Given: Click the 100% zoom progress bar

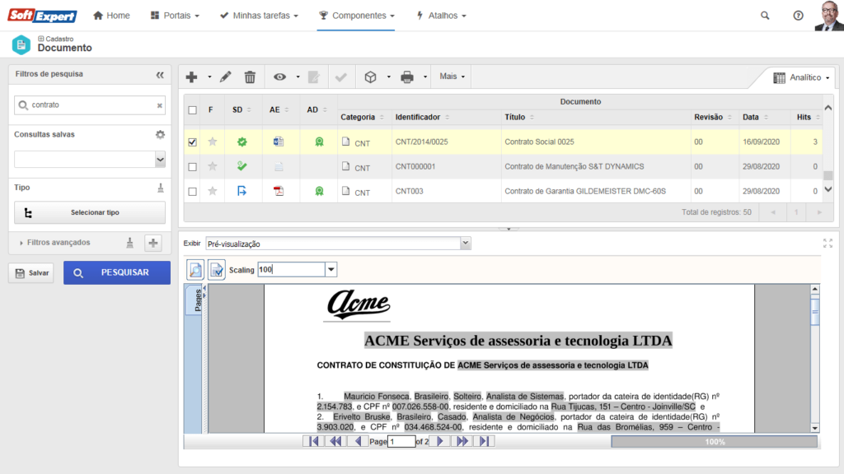Looking at the screenshot, I should tap(714, 442).
